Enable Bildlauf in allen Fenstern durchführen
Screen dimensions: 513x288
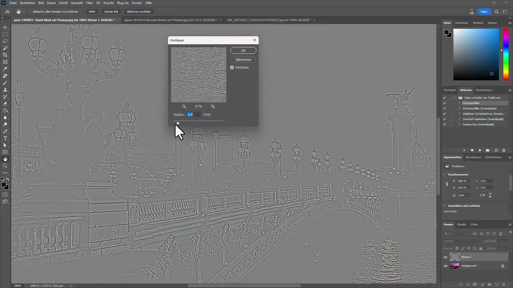click(x=31, y=12)
